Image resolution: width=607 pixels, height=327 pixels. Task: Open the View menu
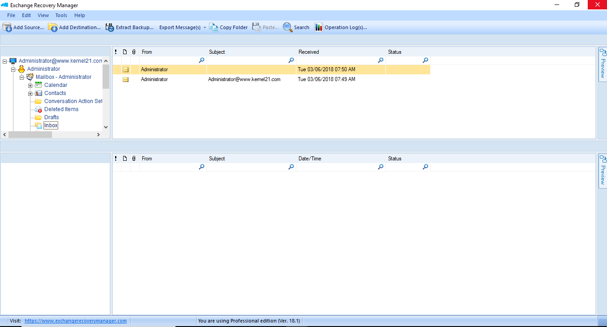43,15
